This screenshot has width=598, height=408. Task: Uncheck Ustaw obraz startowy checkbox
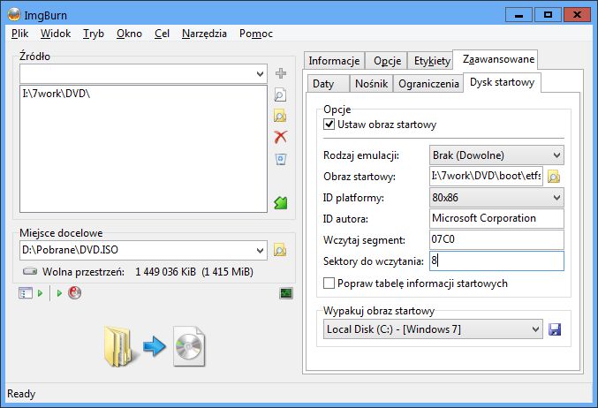click(329, 125)
